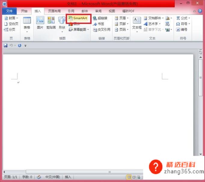Switch to the View (视图) tab

coord(112,11)
